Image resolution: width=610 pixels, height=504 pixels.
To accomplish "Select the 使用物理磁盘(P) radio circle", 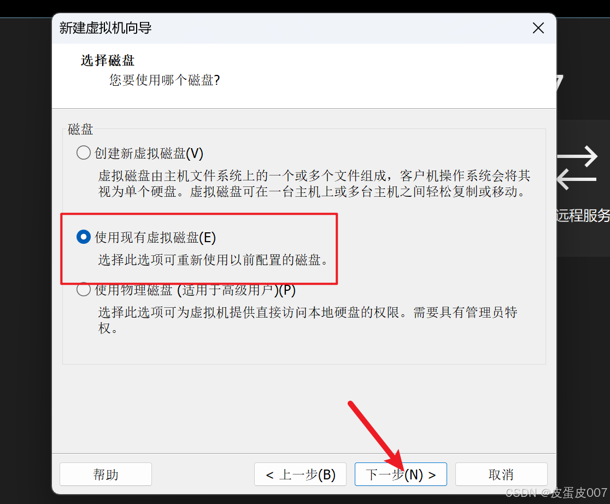I will (83, 290).
